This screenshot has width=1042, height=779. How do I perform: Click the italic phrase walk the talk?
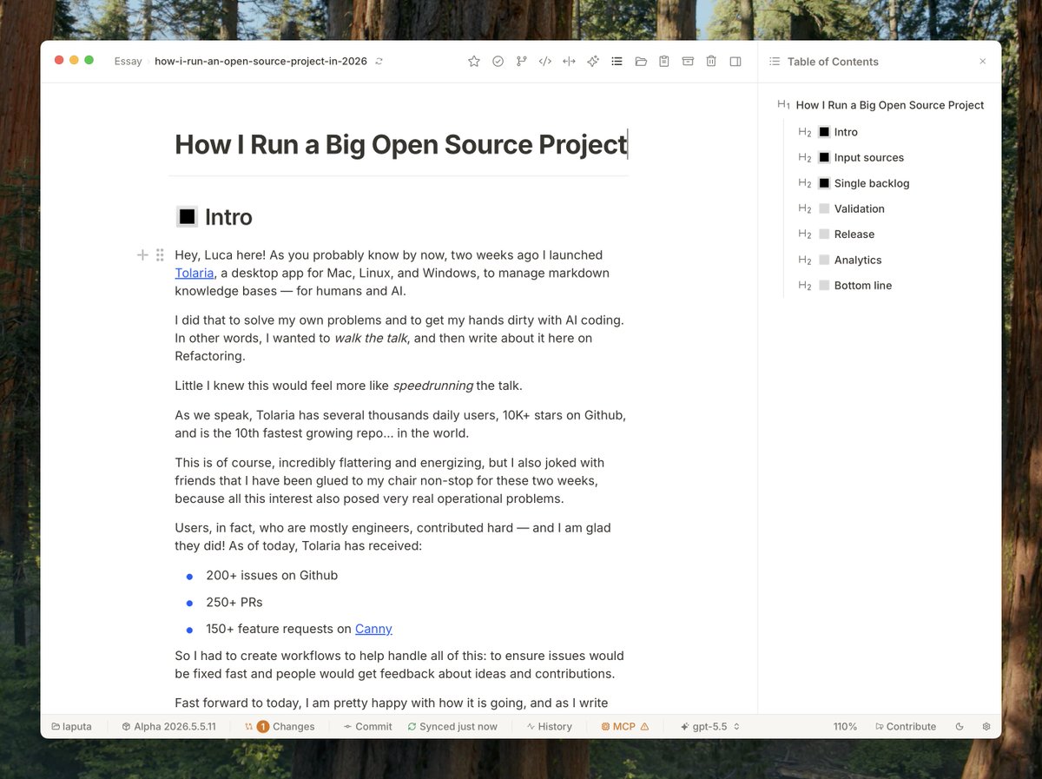tap(371, 338)
